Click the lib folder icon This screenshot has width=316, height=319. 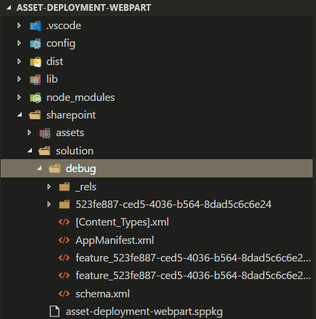pos(35,79)
